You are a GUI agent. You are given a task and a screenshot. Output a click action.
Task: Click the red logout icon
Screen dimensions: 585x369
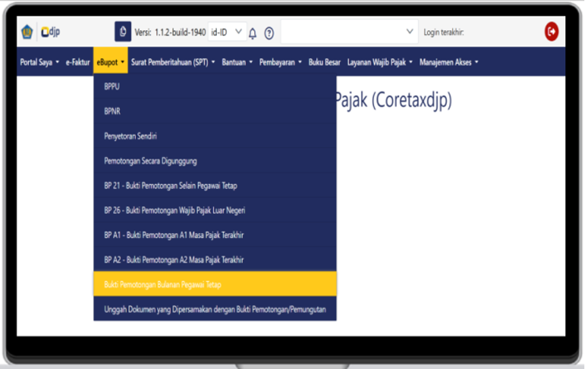[552, 31]
